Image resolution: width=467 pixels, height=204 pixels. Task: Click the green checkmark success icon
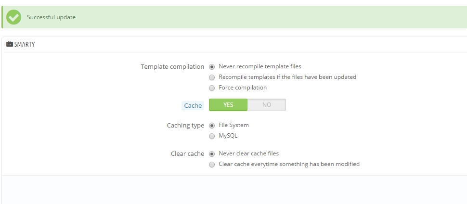click(14, 17)
